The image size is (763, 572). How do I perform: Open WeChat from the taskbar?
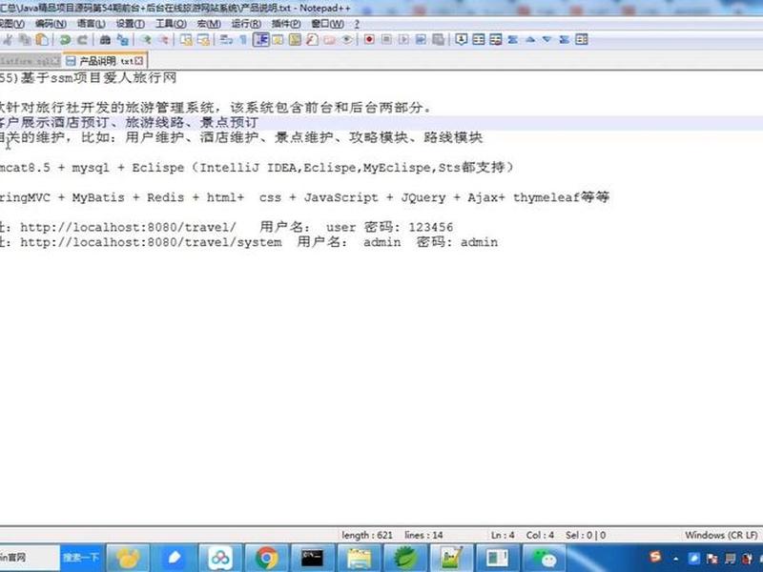pos(544,558)
